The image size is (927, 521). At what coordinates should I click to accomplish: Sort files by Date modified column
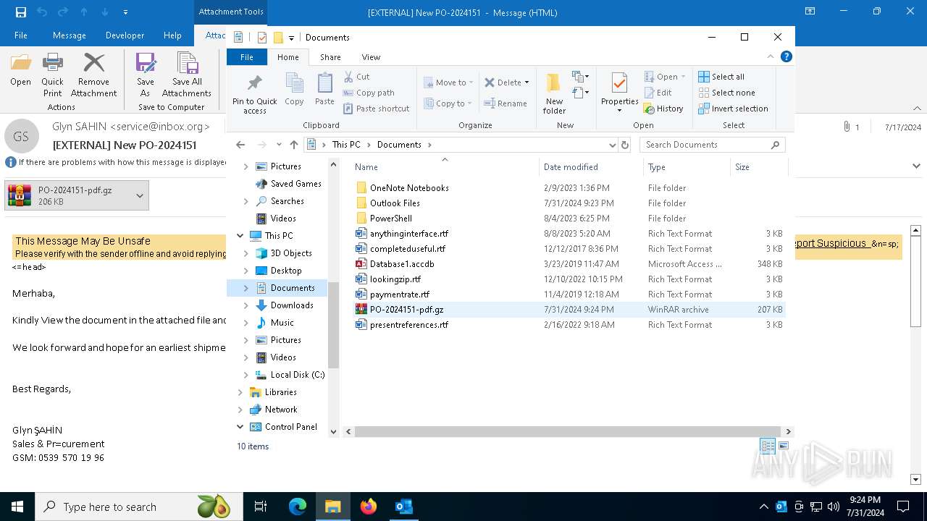coord(571,167)
